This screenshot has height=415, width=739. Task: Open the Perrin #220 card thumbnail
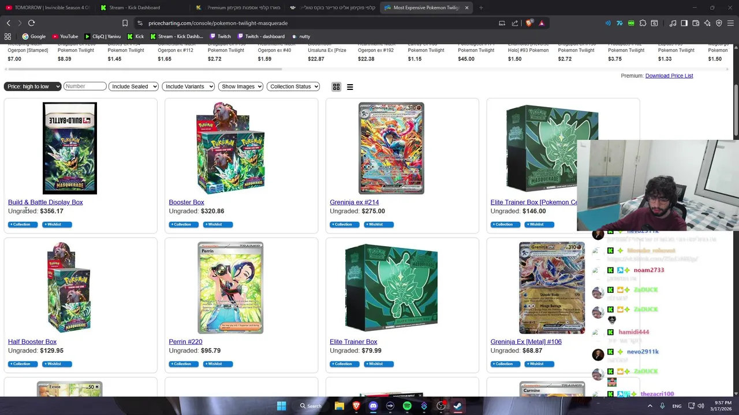click(x=230, y=288)
